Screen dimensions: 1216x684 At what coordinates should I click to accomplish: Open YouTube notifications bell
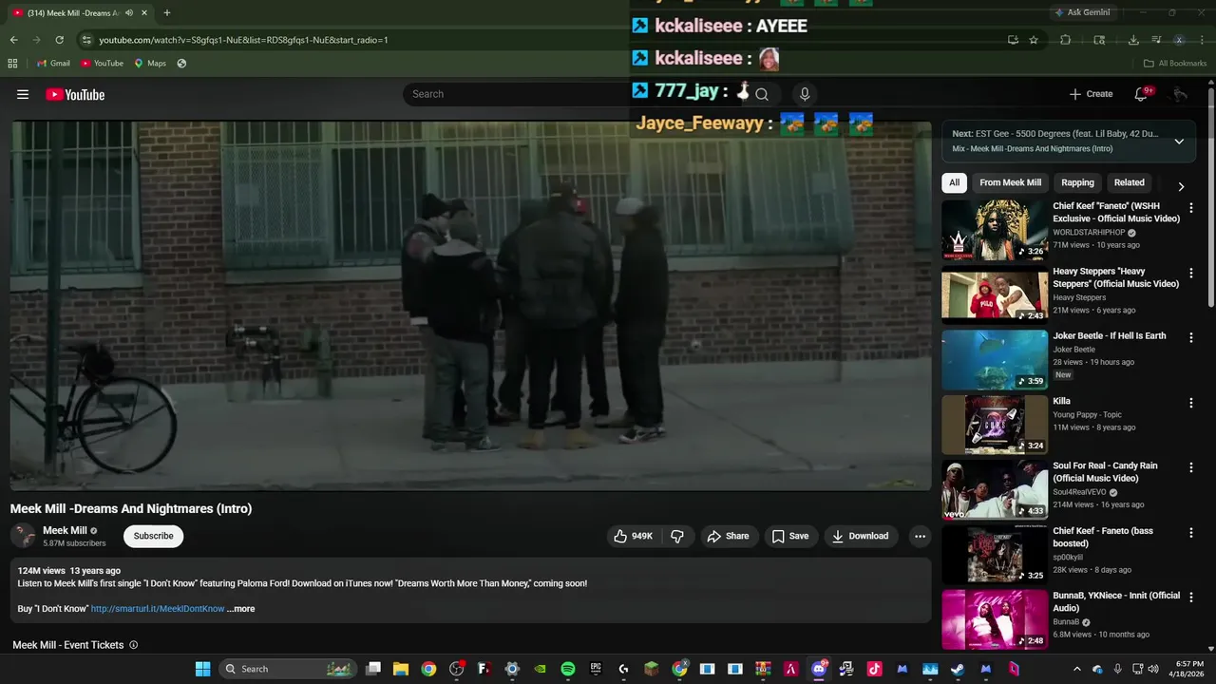(1143, 94)
